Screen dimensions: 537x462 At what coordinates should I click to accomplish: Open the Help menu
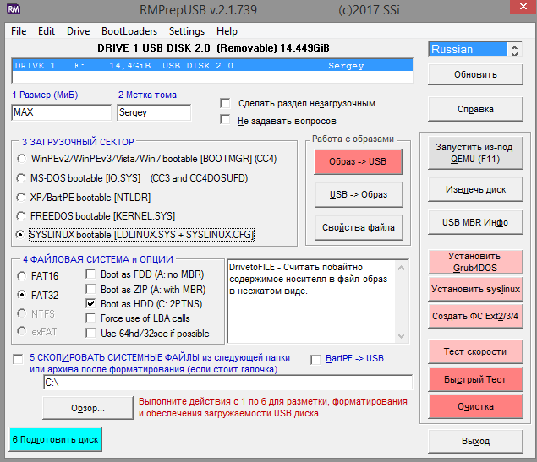click(227, 31)
